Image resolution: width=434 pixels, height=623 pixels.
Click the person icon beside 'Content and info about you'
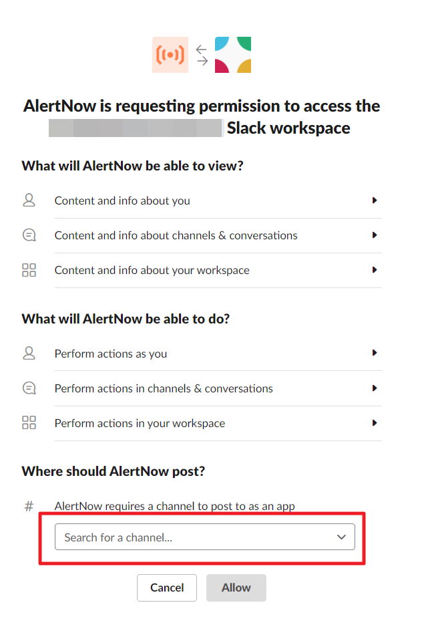click(x=29, y=201)
